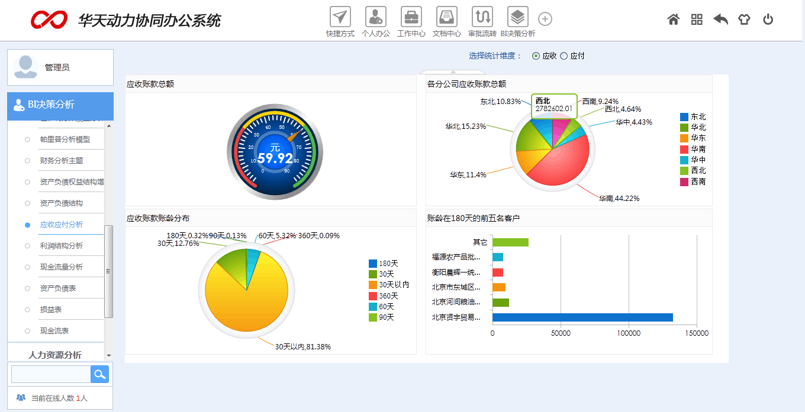The image size is (805, 412).
Task: Click the magnifier search button
Action: [x=99, y=374]
